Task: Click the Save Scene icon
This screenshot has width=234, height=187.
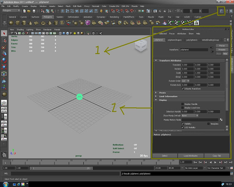Action: pyautogui.click(x=34, y=11)
